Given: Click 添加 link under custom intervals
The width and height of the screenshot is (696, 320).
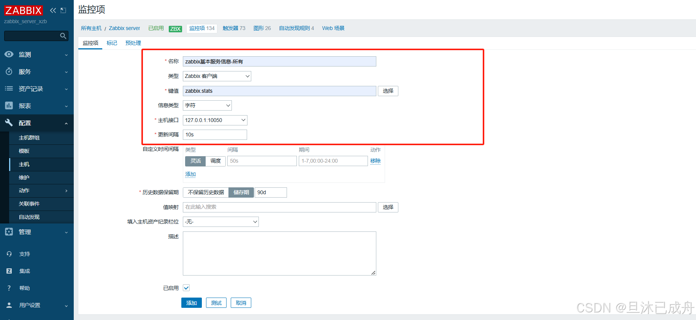Looking at the screenshot, I should [190, 174].
